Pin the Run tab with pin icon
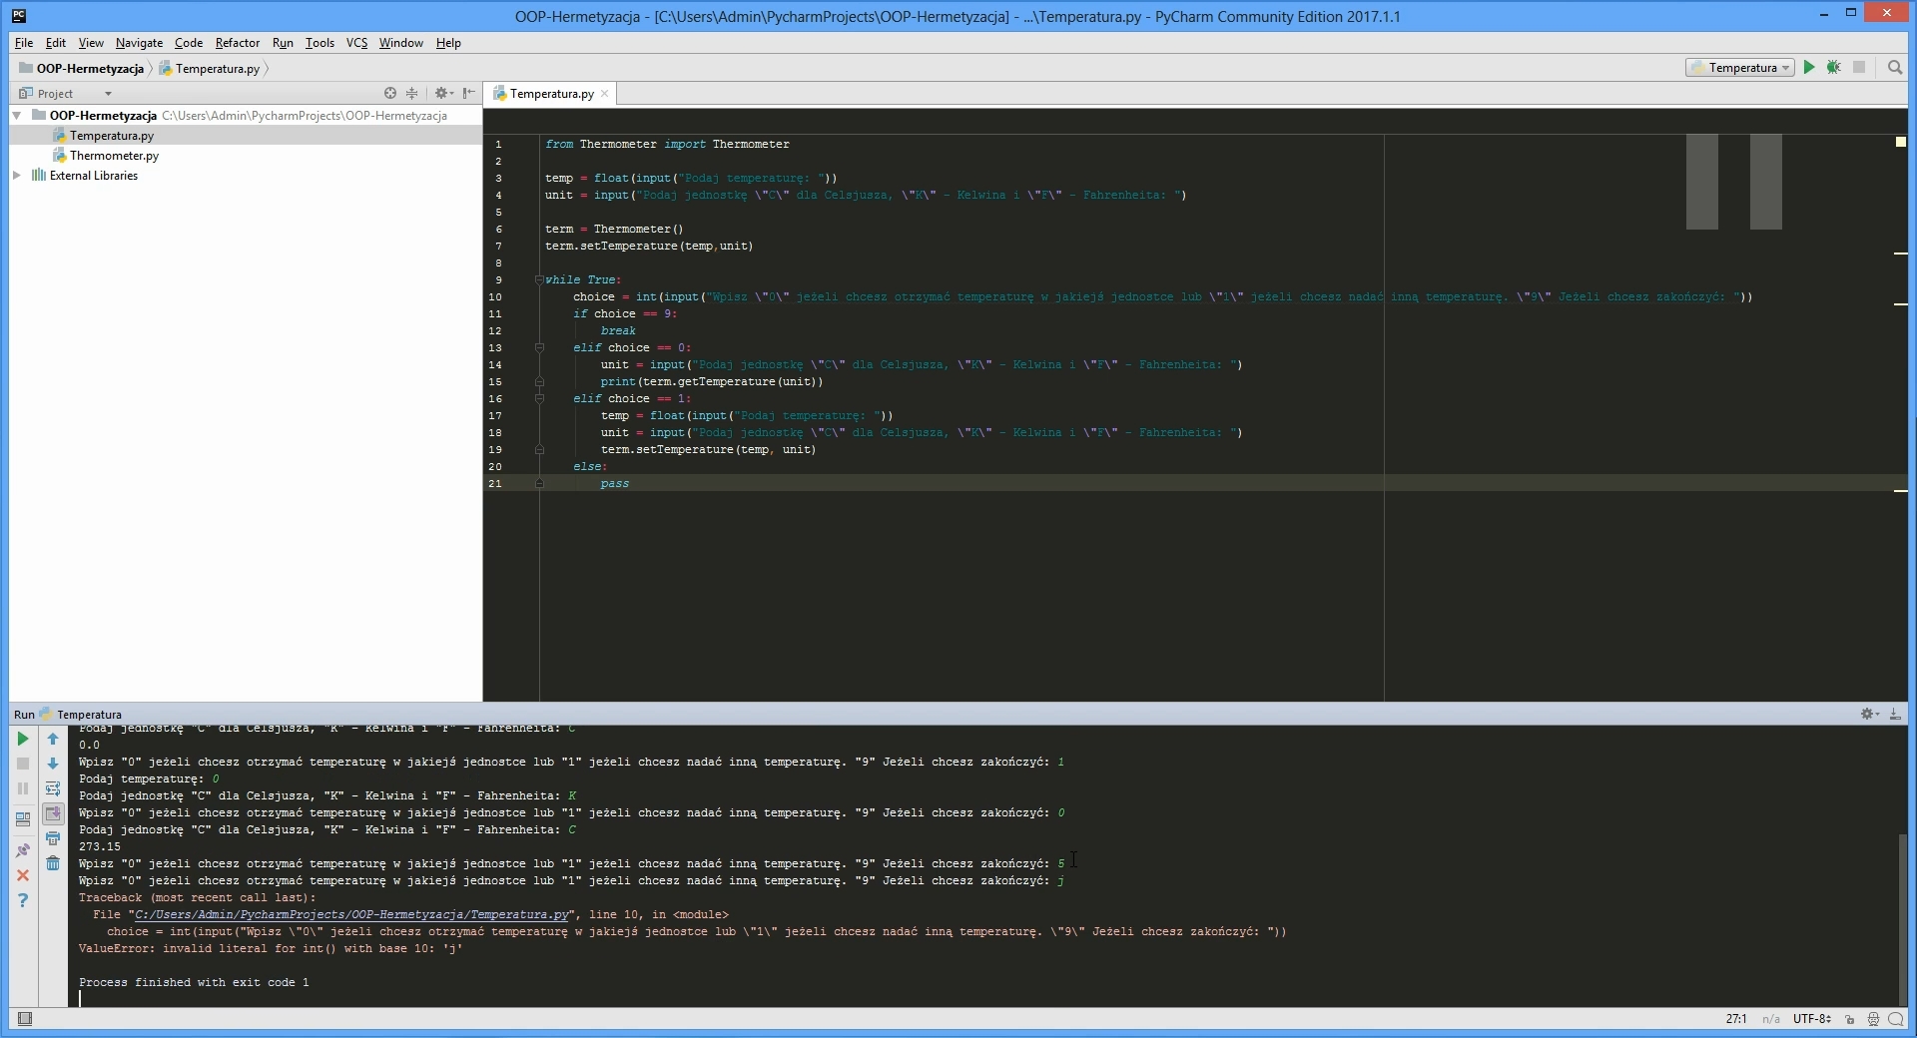The width and height of the screenshot is (1917, 1038). (x=22, y=849)
